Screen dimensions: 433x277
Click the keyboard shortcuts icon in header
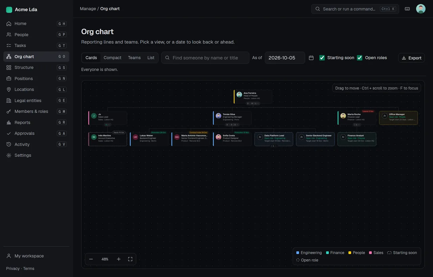coord(407,9)
